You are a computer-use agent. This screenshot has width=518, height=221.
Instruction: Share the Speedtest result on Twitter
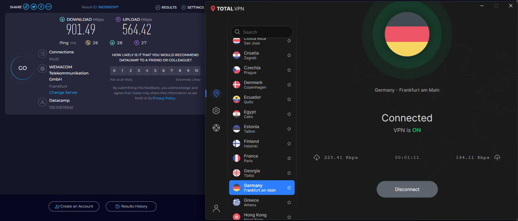34,7
